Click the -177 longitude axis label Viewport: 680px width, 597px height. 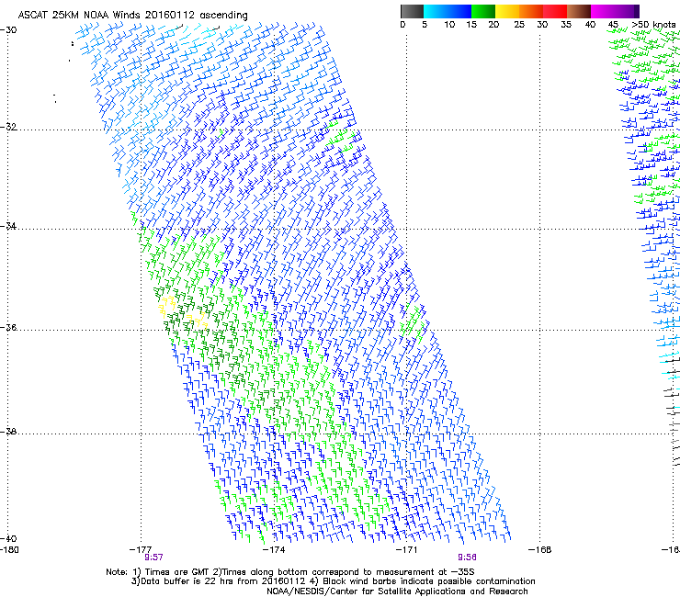point(141,550)
